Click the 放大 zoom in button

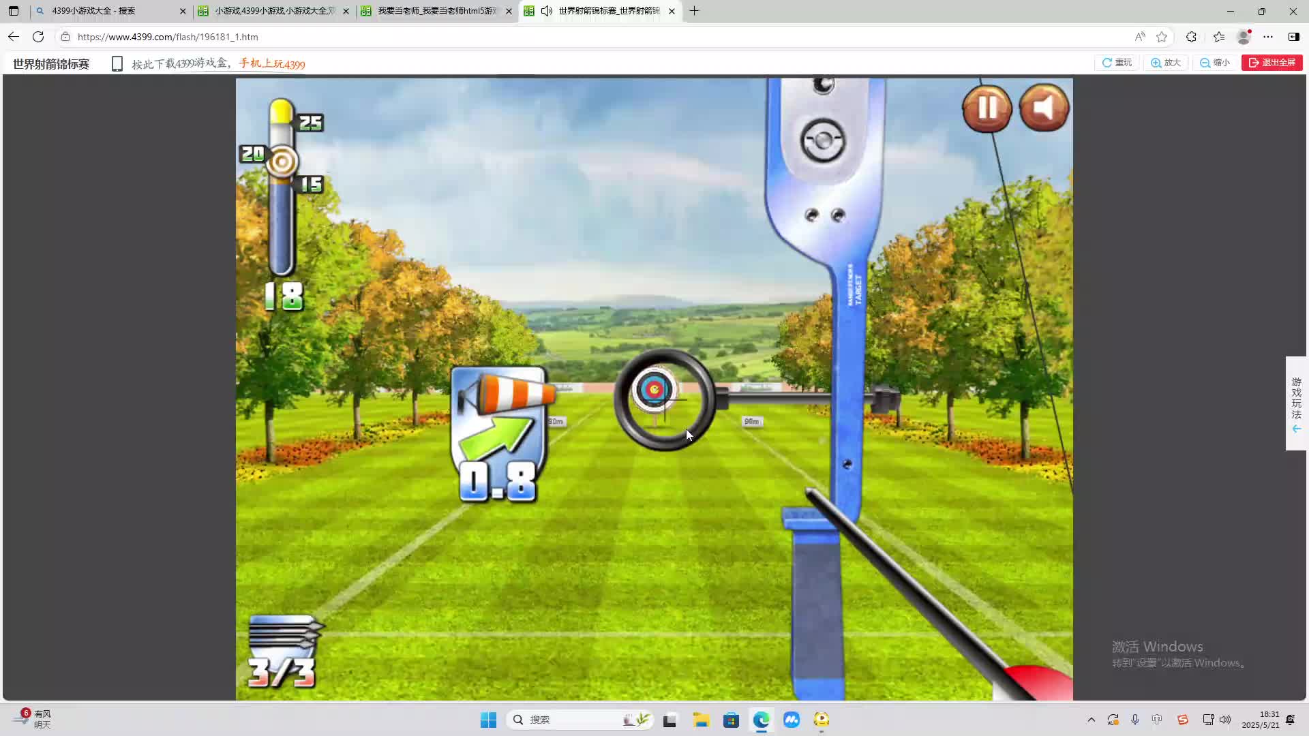click(1166, 63)
